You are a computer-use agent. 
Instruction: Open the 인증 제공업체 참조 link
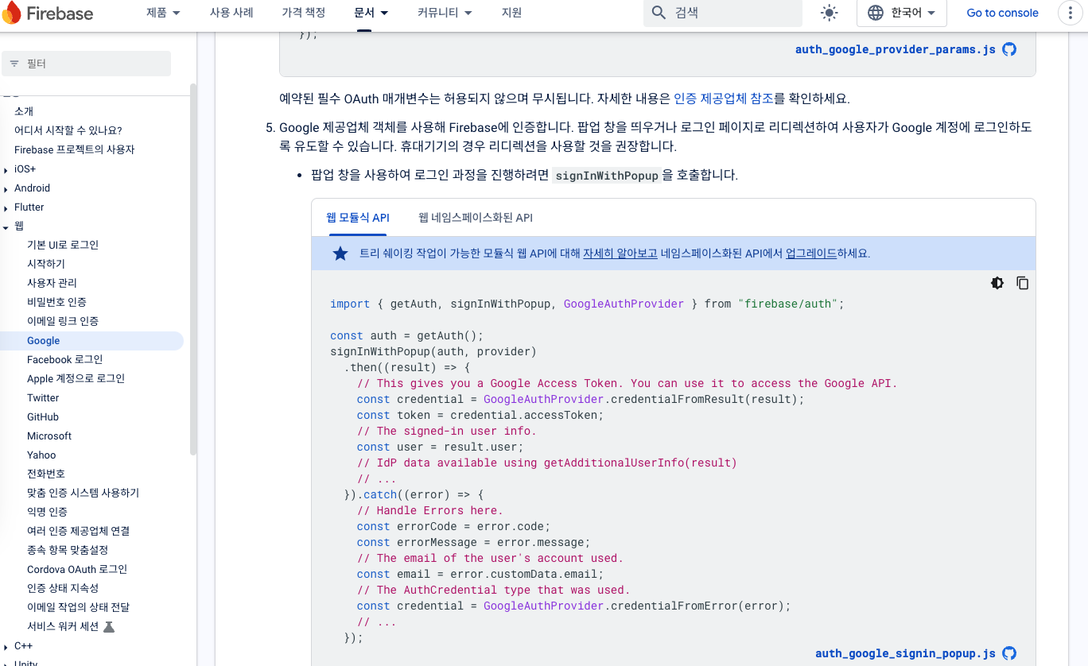[723, 99]
